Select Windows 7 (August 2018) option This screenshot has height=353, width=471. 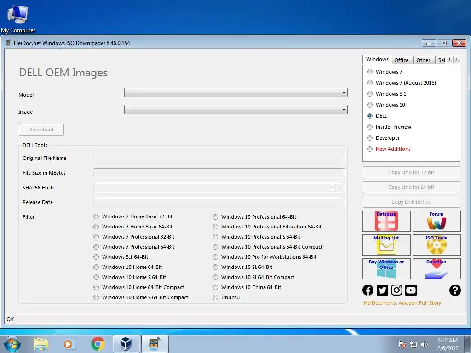pyautogui.click(x=402, y=83)
